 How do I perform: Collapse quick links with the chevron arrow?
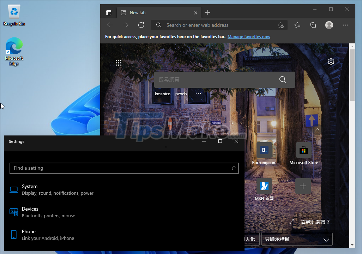tap(317, 129)
